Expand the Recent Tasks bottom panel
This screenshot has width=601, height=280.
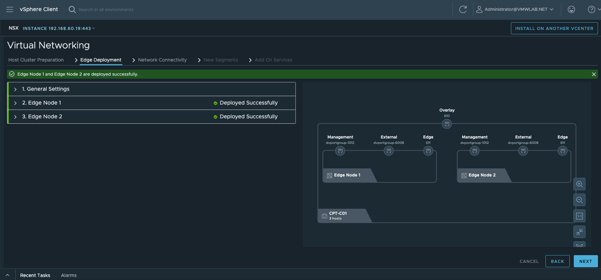pos(7,275)
